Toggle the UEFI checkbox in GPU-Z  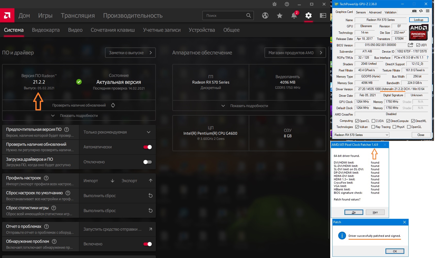click(x=418, y=45)
